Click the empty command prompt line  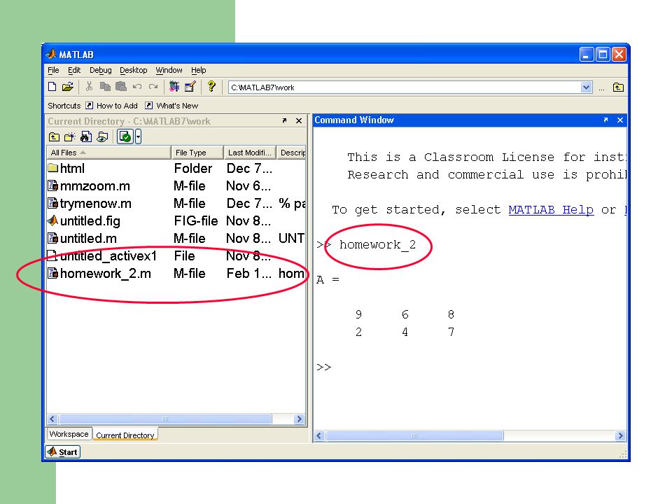pos(470,367)
